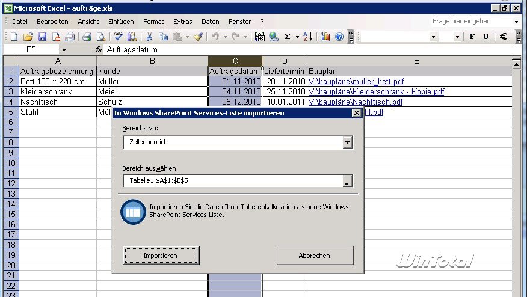Open the Datei menu
The image size is (527, 297).
click(19, 22)
